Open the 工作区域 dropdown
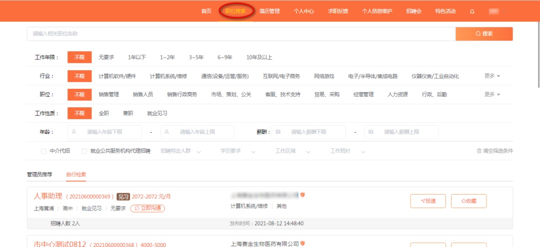 (x=290, y=151)
